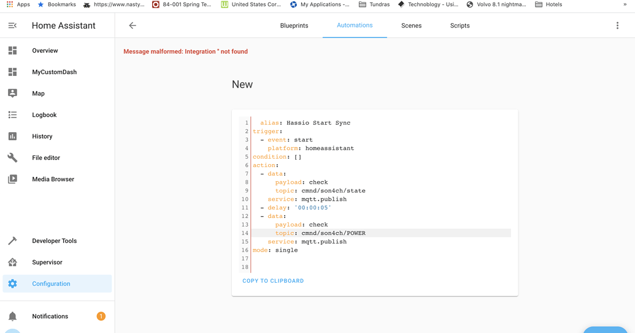Open the Hotels bookmark folder icon

tap(539, 4)
